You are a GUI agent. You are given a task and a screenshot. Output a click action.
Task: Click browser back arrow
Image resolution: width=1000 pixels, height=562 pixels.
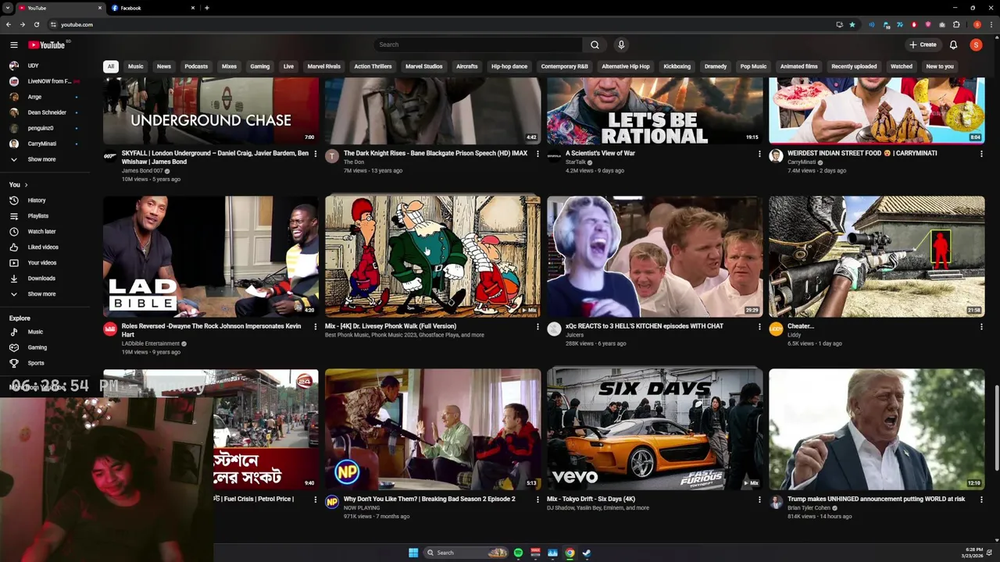(x=8, y=24)
